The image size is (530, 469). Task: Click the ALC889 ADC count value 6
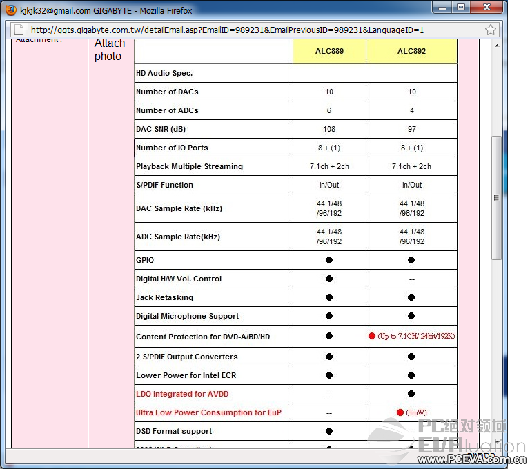(329, 110)
